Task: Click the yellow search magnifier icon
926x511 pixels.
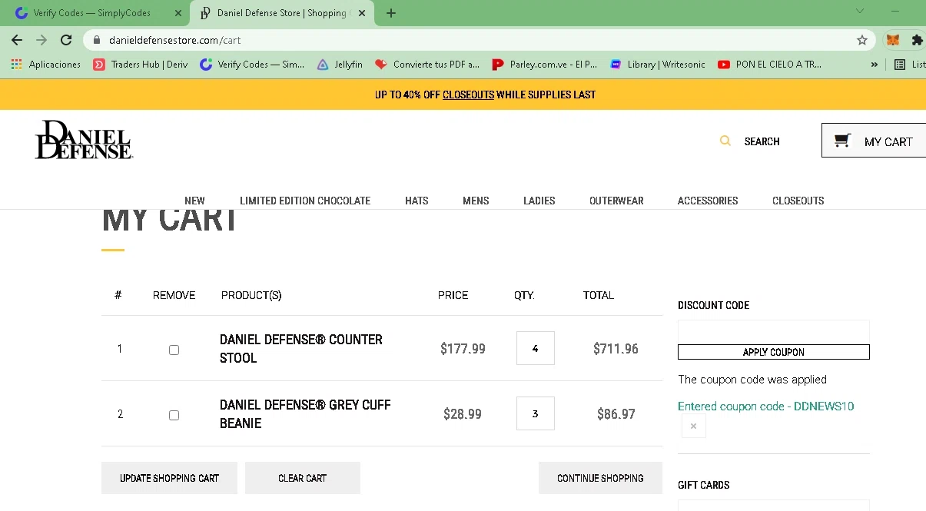Action: [725, 141]
